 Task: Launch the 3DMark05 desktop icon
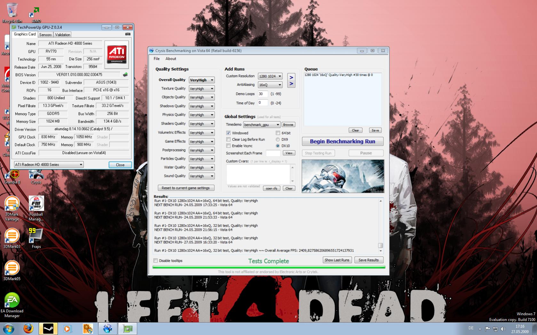pos(12,270)
